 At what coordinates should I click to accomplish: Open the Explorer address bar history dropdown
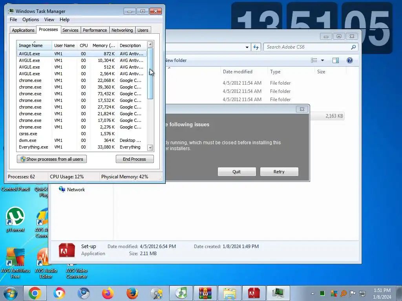pyautogui.click(x=247, y=47)
